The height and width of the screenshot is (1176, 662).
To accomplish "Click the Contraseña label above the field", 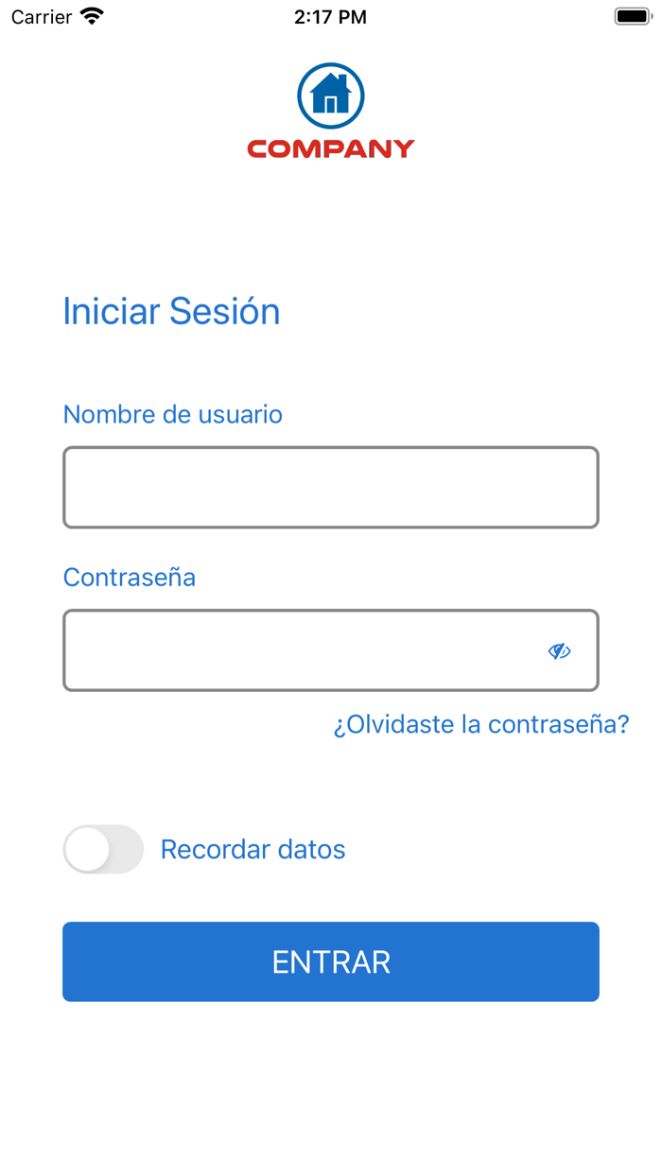I will [129, 577].
